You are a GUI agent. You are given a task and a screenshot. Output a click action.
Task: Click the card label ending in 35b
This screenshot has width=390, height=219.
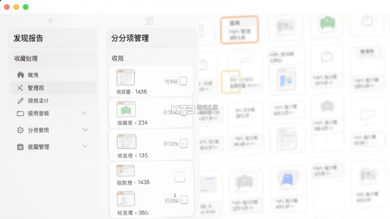(x=133, y=213)
